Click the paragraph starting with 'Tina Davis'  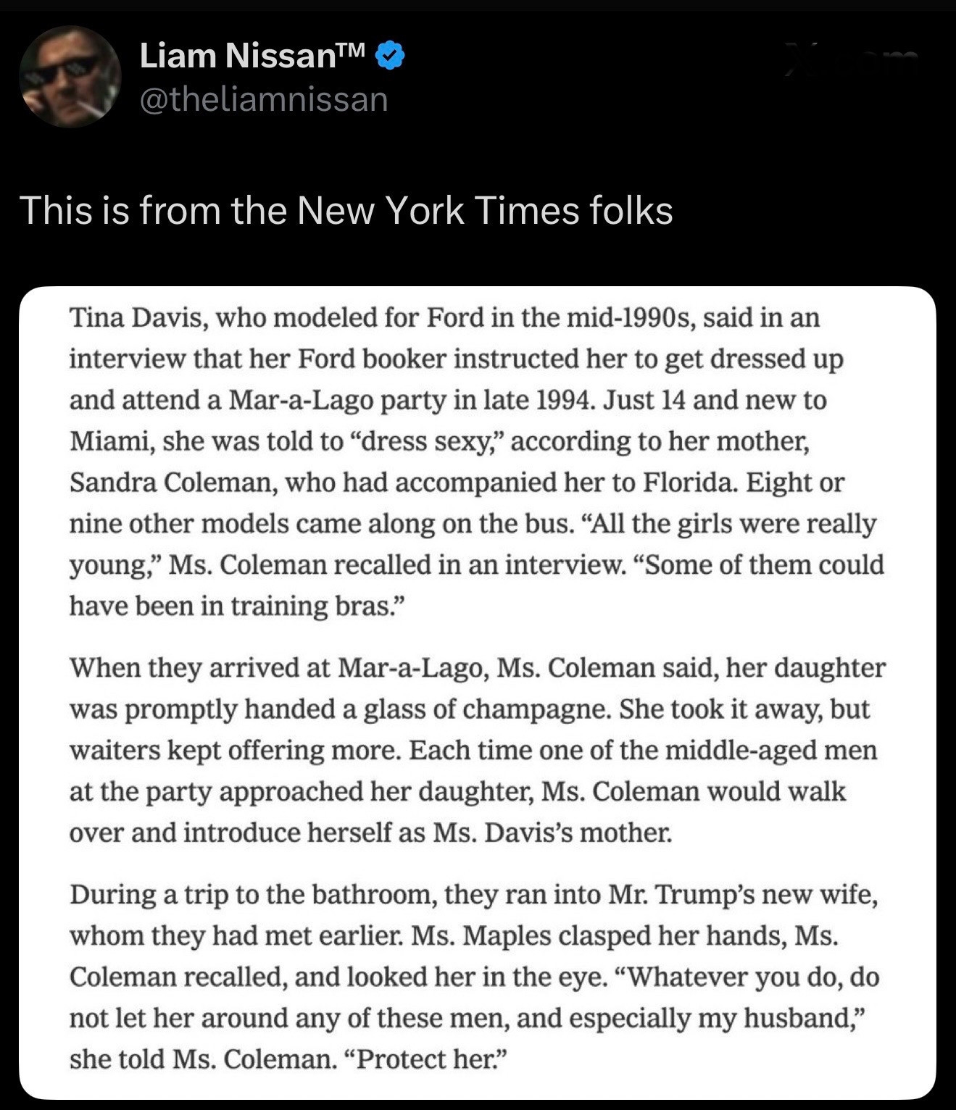tap(477, 462)
